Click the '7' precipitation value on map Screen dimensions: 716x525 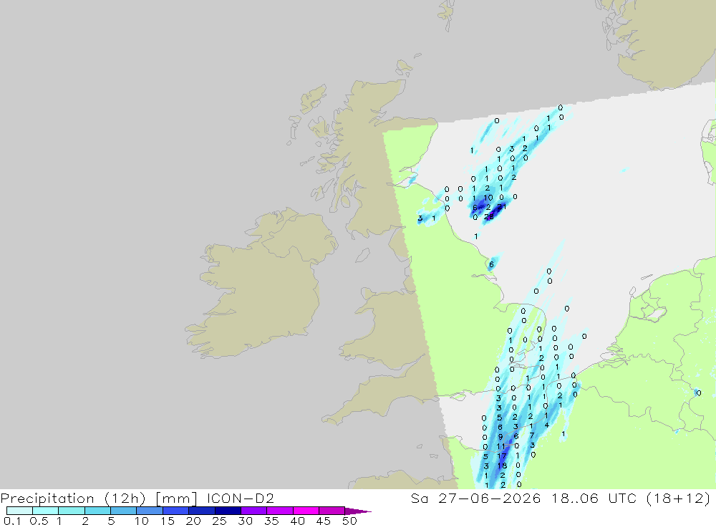pos(531,435)
